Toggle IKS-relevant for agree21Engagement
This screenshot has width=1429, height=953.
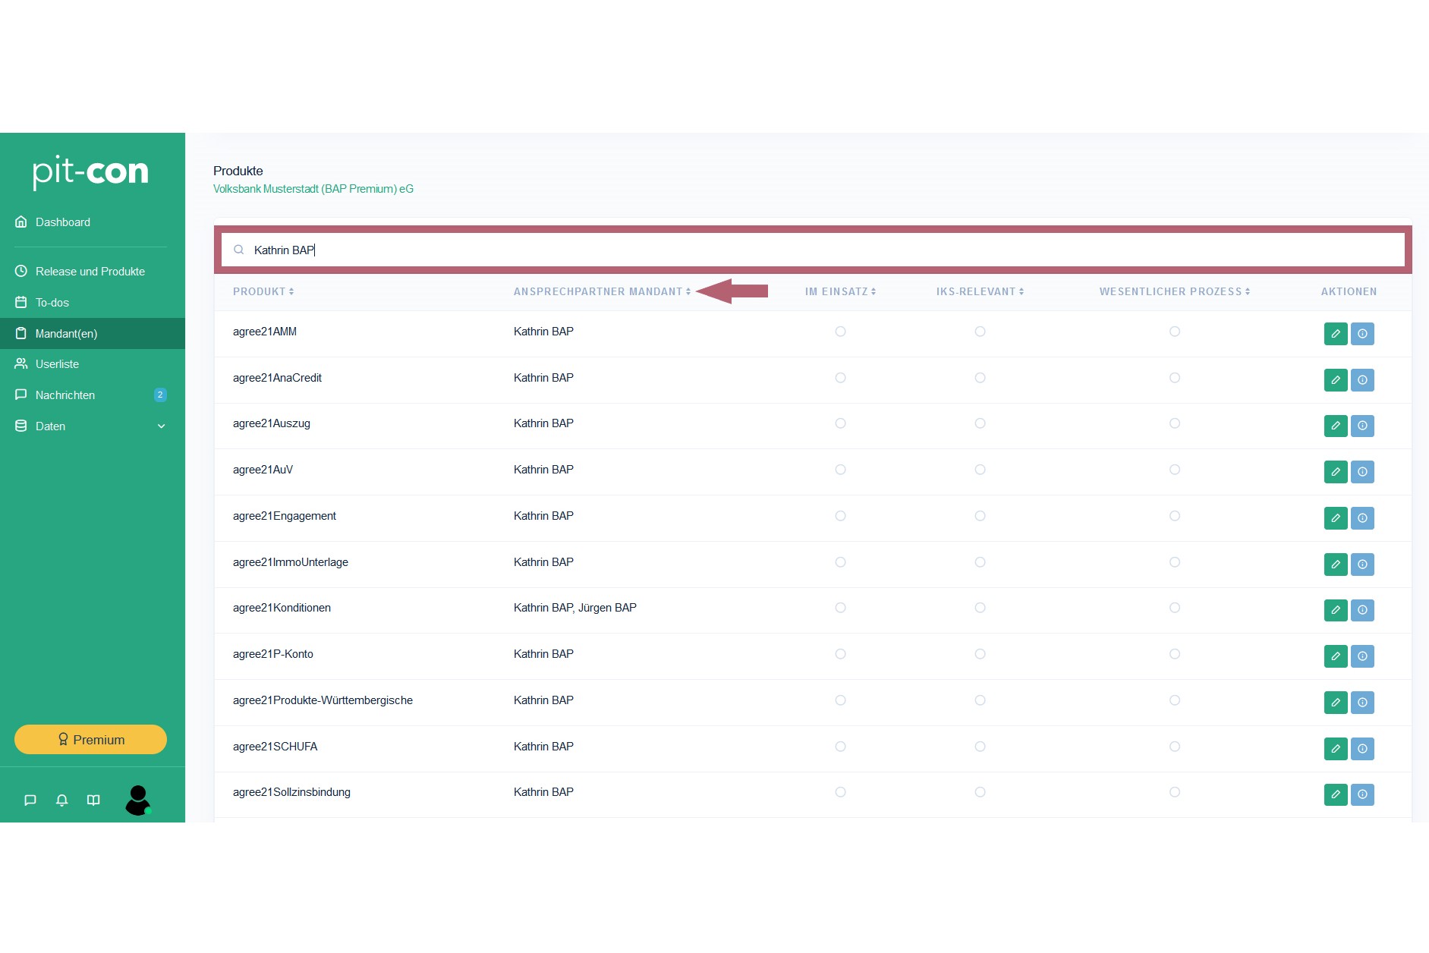(x=980, y=516)
